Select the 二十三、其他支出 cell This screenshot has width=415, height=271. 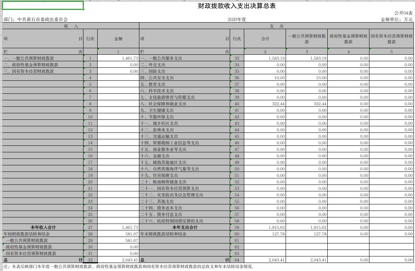[185, 201]
